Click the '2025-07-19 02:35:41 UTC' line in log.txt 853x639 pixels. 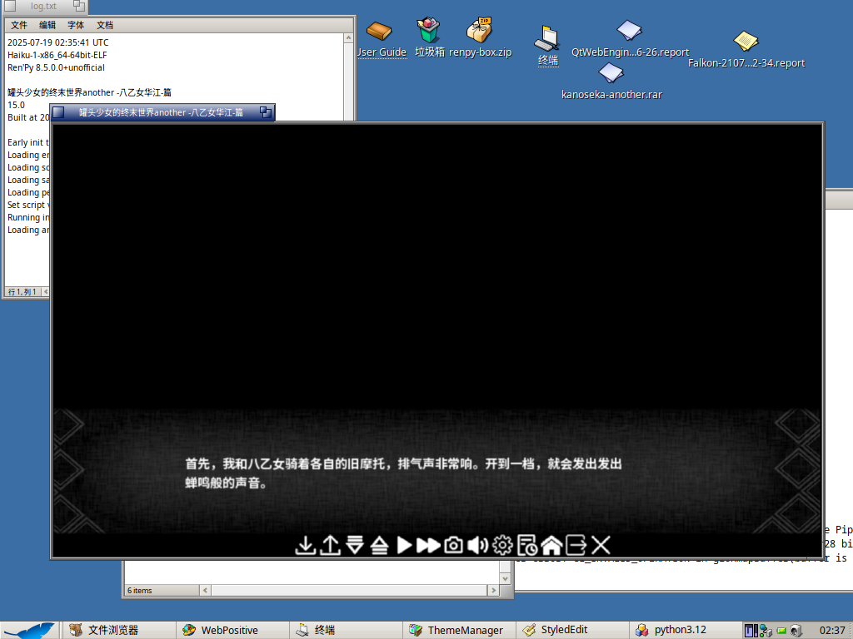(58, 42)
